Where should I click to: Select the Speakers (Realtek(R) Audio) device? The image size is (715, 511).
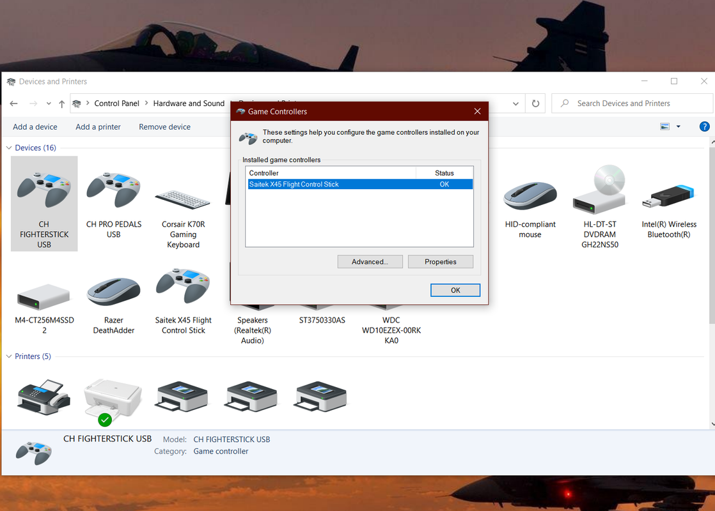point(252,330)
